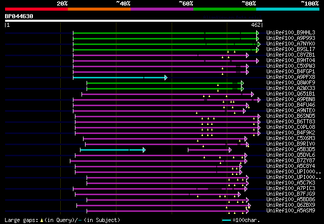Select the BP044630 query title
The height and width of the screenshot is (224, 324).
click(19, 16)
